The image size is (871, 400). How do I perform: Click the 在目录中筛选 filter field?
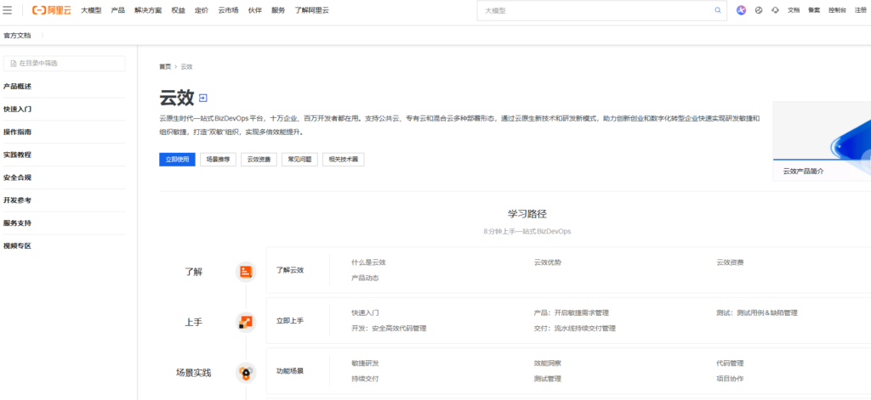point(65,63)
